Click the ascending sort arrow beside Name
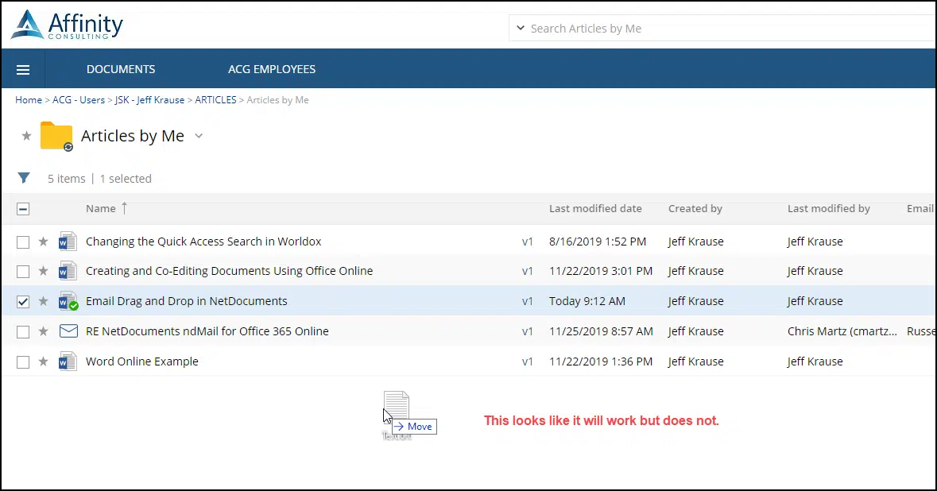This screenshot has height=491, width=937. click(x=124, y=208)
